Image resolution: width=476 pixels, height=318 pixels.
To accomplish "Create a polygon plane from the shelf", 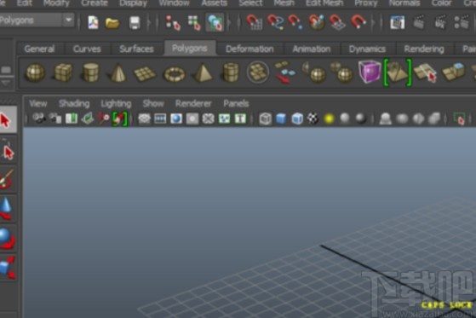I will 145,73.
